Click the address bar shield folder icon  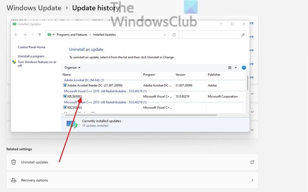(49, 35)
